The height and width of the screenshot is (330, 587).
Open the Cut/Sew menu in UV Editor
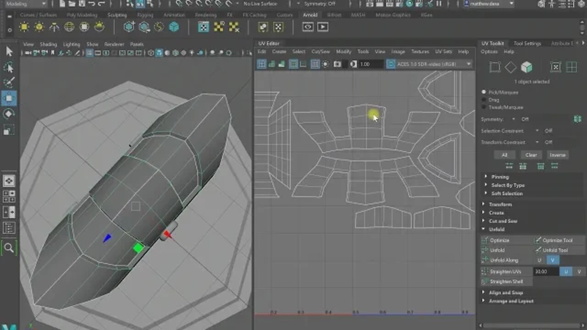pos(321,52)
